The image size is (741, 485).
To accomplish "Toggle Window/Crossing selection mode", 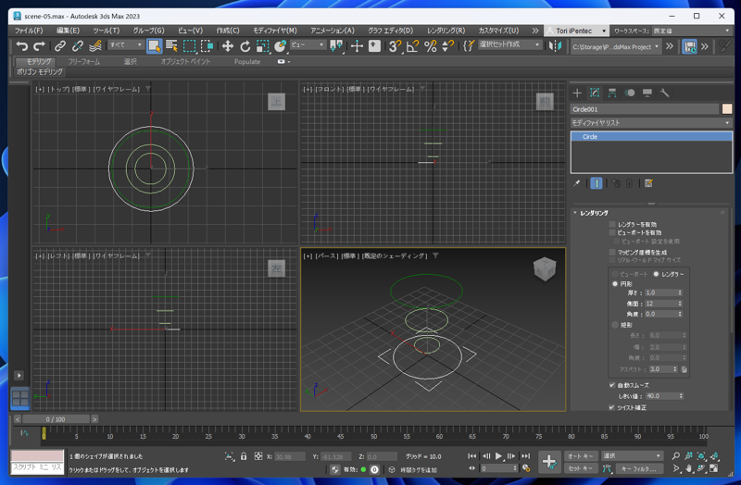I will click(x=207, y=45).
